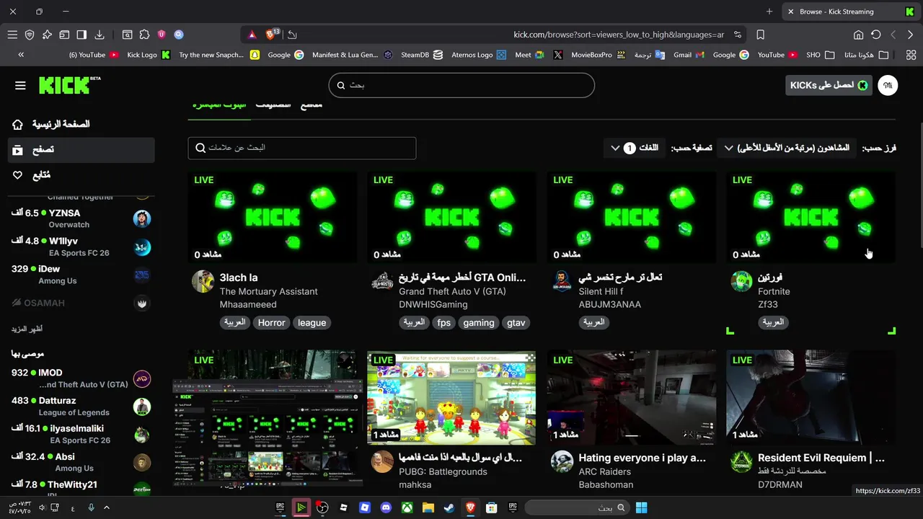Viewport: 923px width, 519px height.
Task: Open the 3lach la stream thumbnail
Action: 273,217
